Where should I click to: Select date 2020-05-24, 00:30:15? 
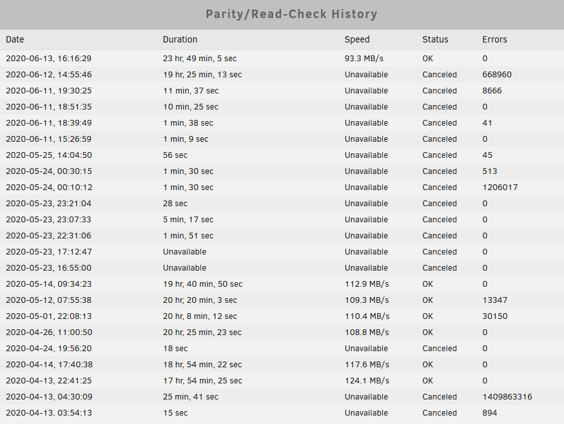coord(48,171)
